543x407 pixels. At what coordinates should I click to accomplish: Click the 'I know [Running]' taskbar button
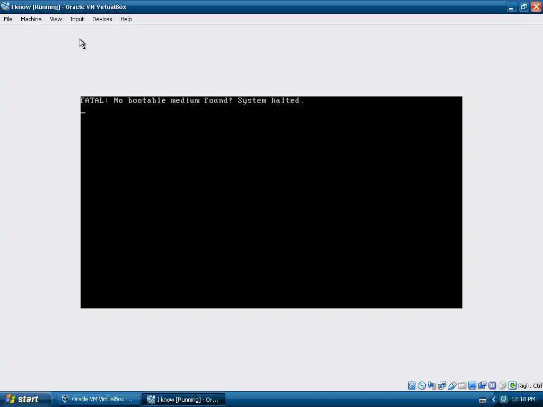(x=183, y=400)
